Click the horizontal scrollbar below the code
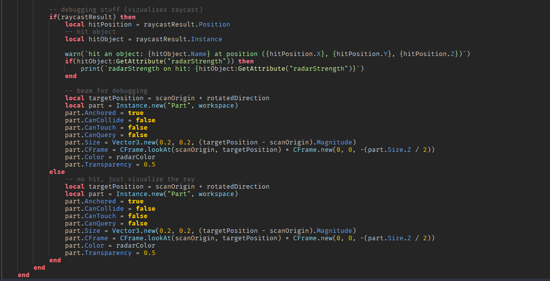The height and width of the screenshot is (281, 550). [x=275, y=280]
